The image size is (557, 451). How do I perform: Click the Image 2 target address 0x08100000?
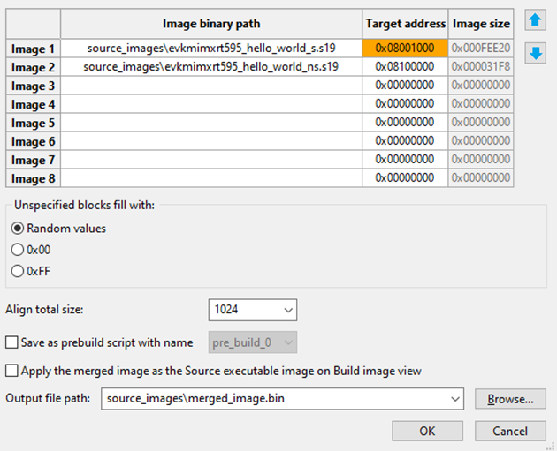[x=405, y=67]
